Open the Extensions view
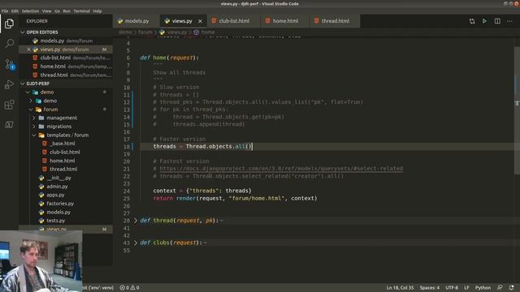 click(9, 105)
